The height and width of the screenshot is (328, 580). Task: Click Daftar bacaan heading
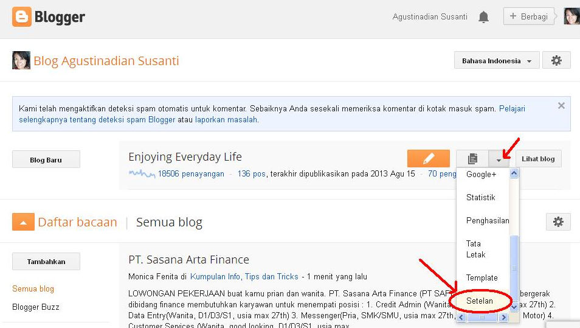(77, 222)
